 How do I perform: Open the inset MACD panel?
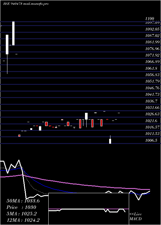(x=89, y=209)
